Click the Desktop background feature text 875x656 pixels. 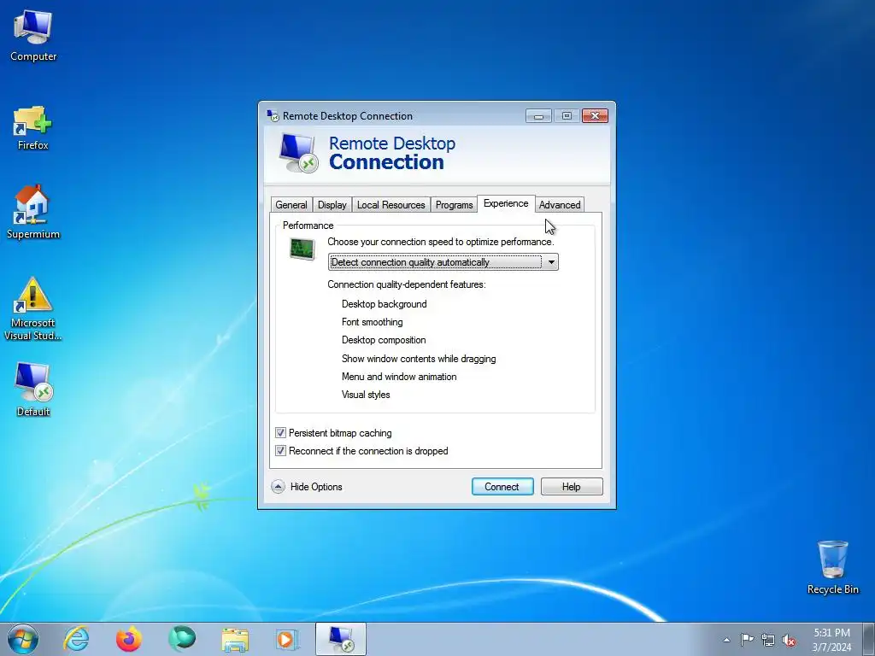tap(384, 304)
